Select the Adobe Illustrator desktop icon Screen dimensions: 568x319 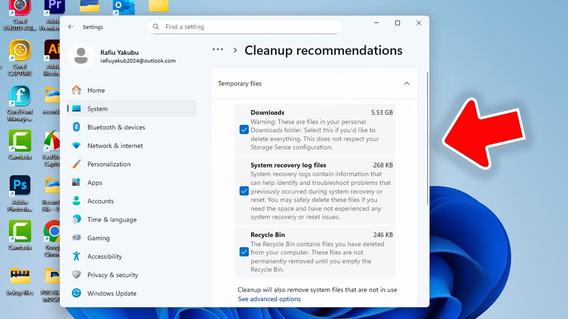click(x=52, y=58)
